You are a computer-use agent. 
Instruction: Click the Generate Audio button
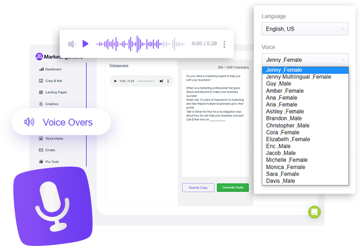click(x=233, y=188)
